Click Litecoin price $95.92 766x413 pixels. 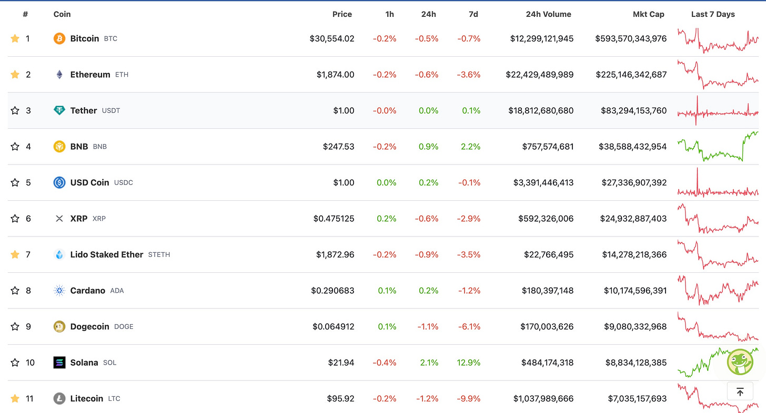[x=340, y=398]
